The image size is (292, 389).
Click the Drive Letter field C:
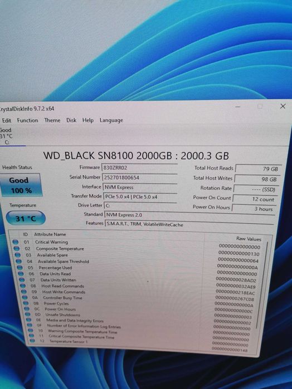coord(140,206)
